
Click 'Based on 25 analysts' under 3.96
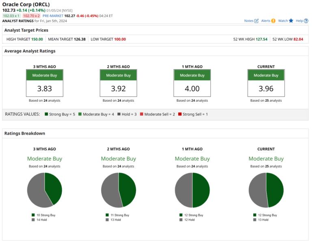(266, 100)
